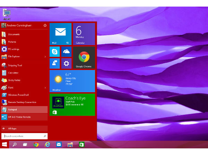208x156 pixels.
Task: Open the gear settings tile
Action: (x=66, y=63)
